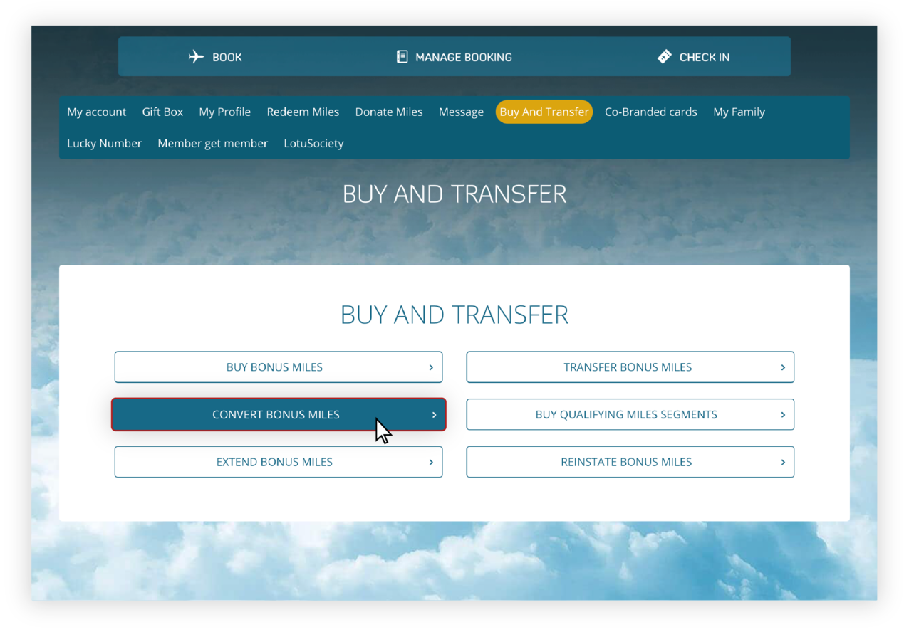Screen dimensions: 909x632
Task: Open the Message section
Action: tap(460, 112)
